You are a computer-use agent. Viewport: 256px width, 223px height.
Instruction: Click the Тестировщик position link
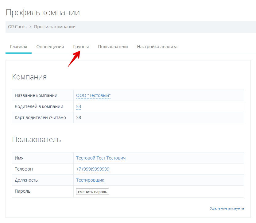pos(90,180)
